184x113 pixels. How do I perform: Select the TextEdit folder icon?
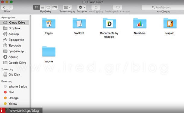79,23
